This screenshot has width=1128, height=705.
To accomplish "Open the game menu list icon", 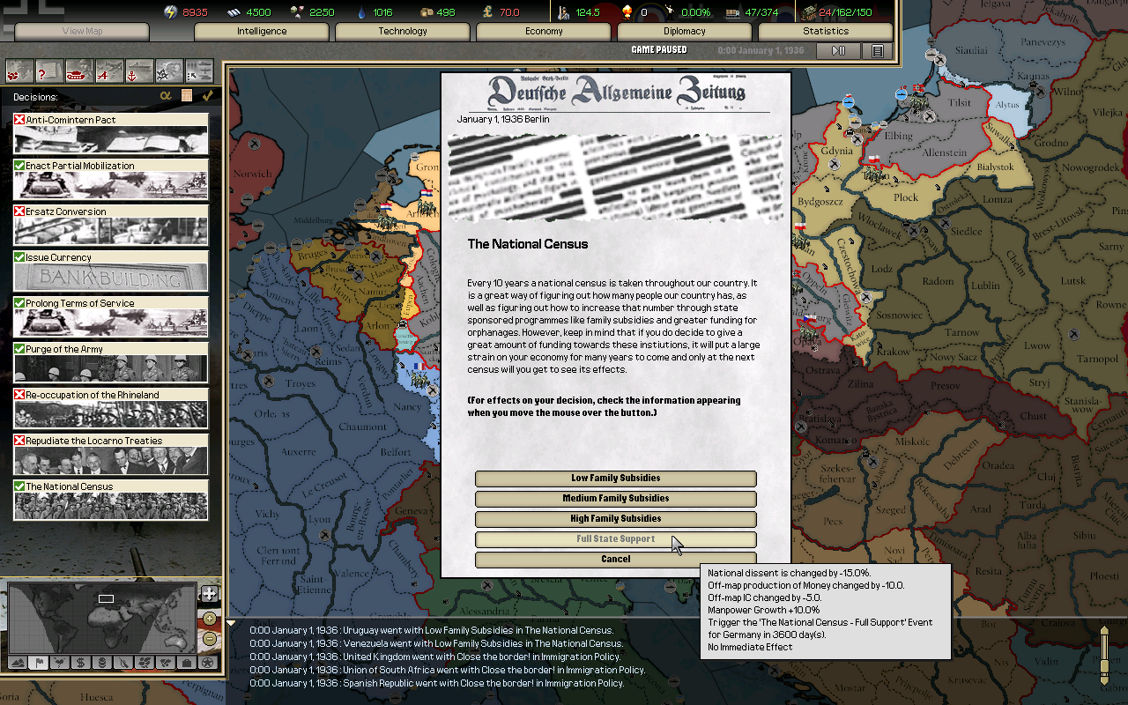I will [x=878, y=51].
